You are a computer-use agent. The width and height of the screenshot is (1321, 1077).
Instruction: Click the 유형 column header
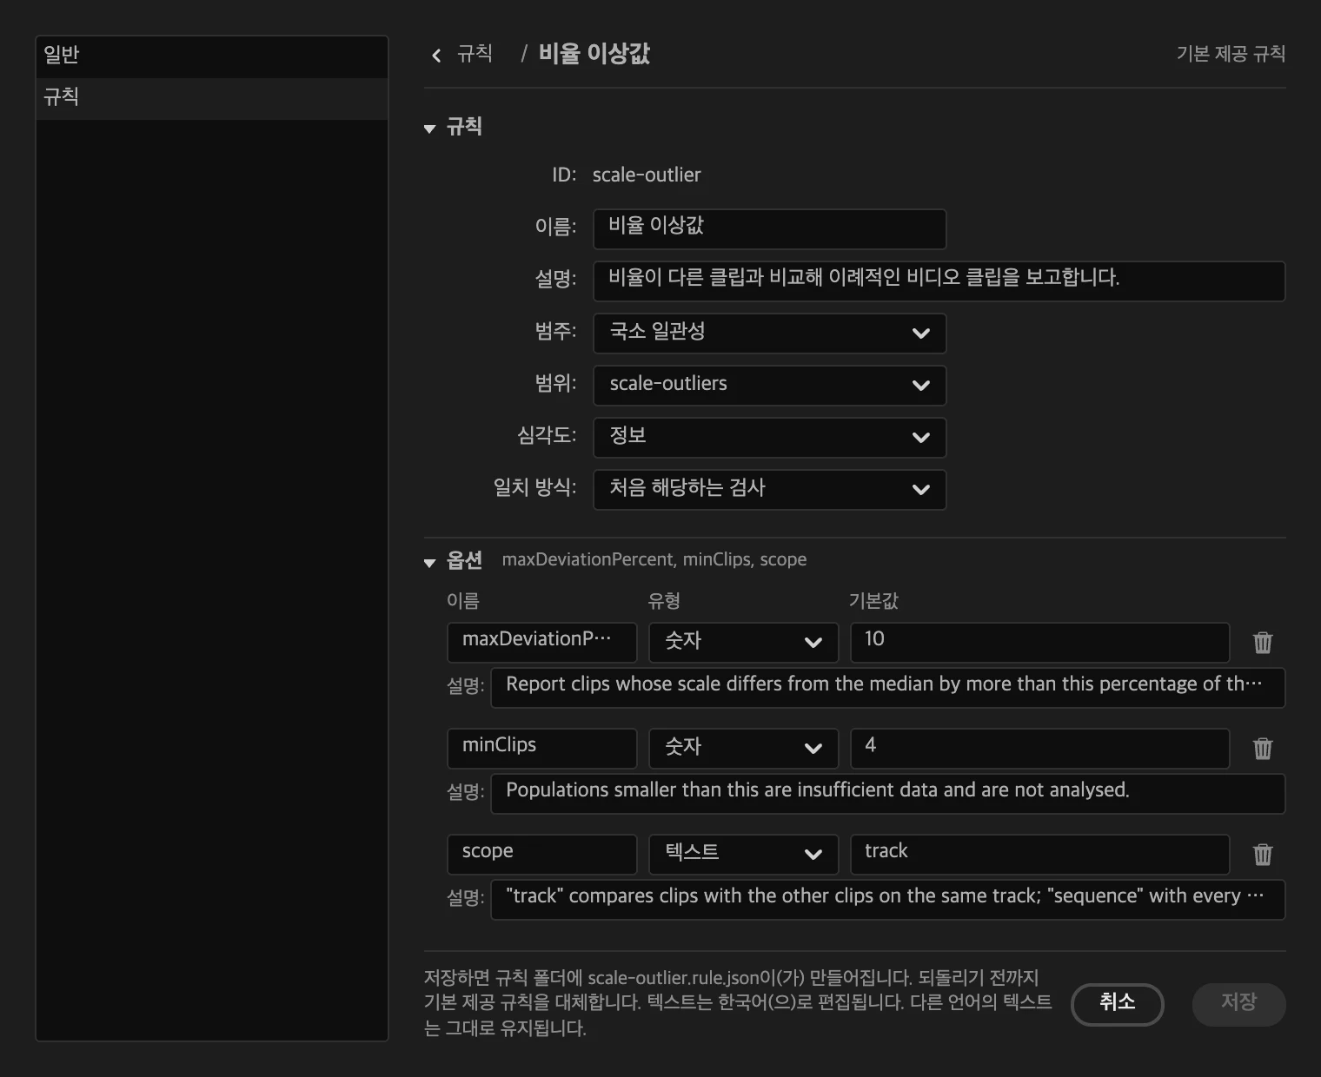(x=664, y=601)
